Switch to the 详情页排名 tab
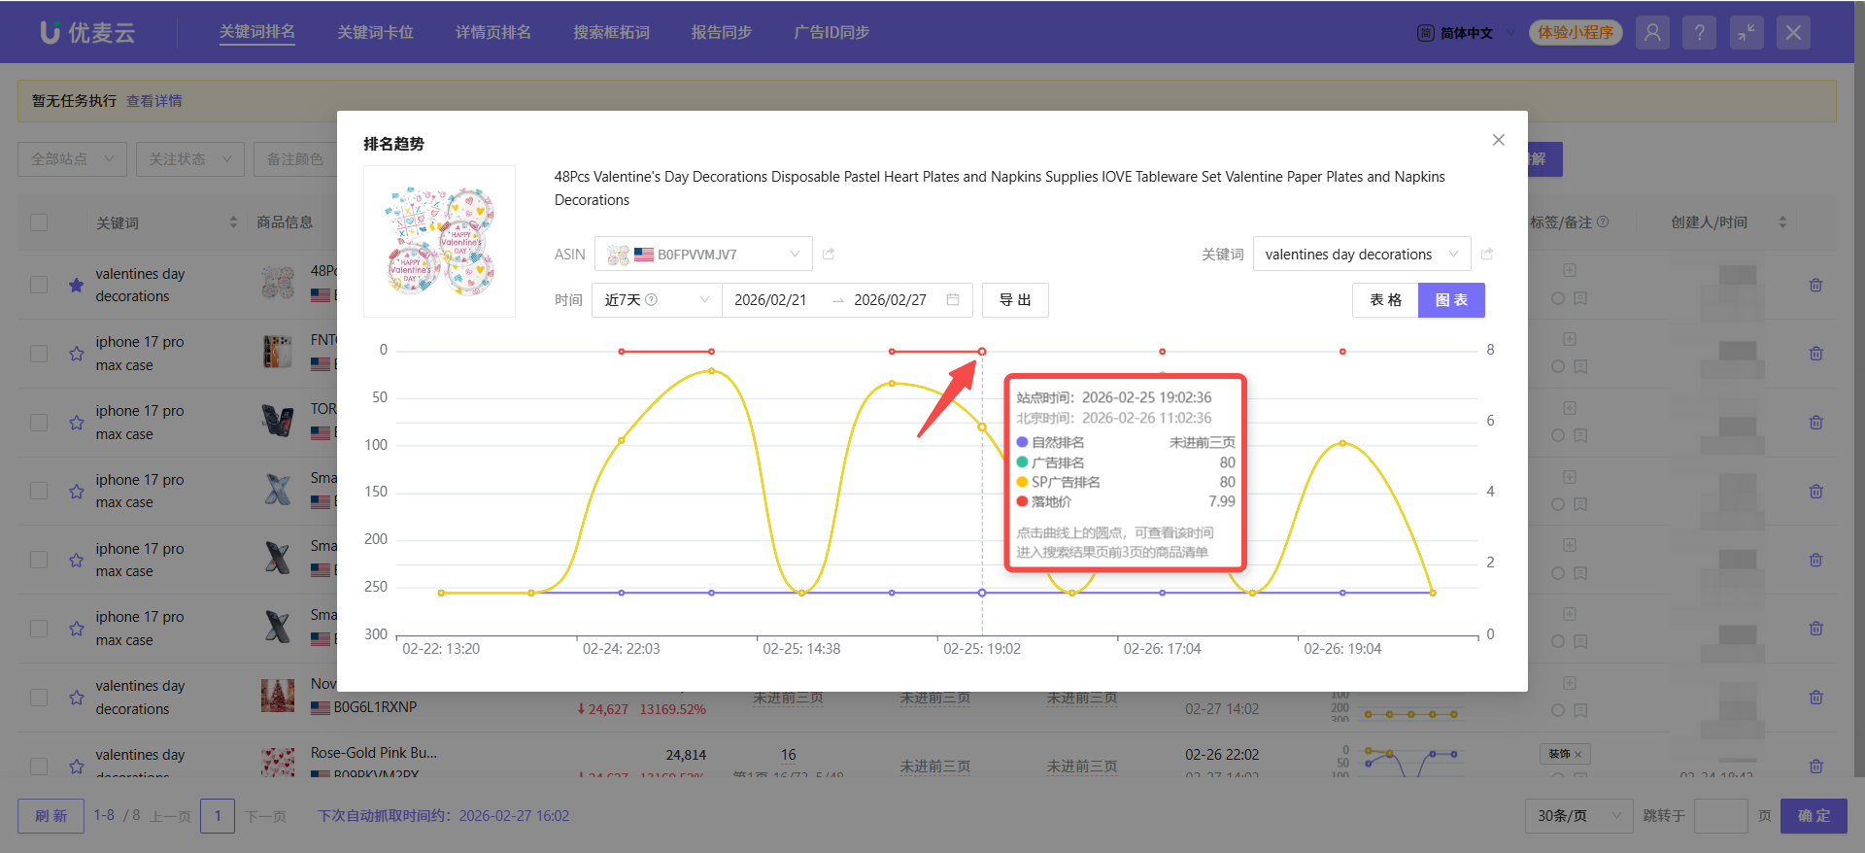Image resolution: width=1865 pixels, height=853 pixels. pos(492,32)
